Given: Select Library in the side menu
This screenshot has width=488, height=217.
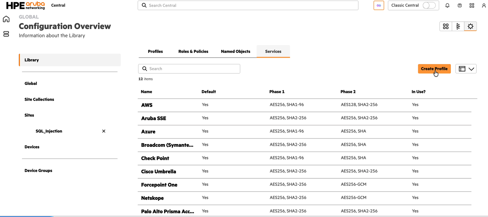Looking at the screenshot, I should point(70,60).
